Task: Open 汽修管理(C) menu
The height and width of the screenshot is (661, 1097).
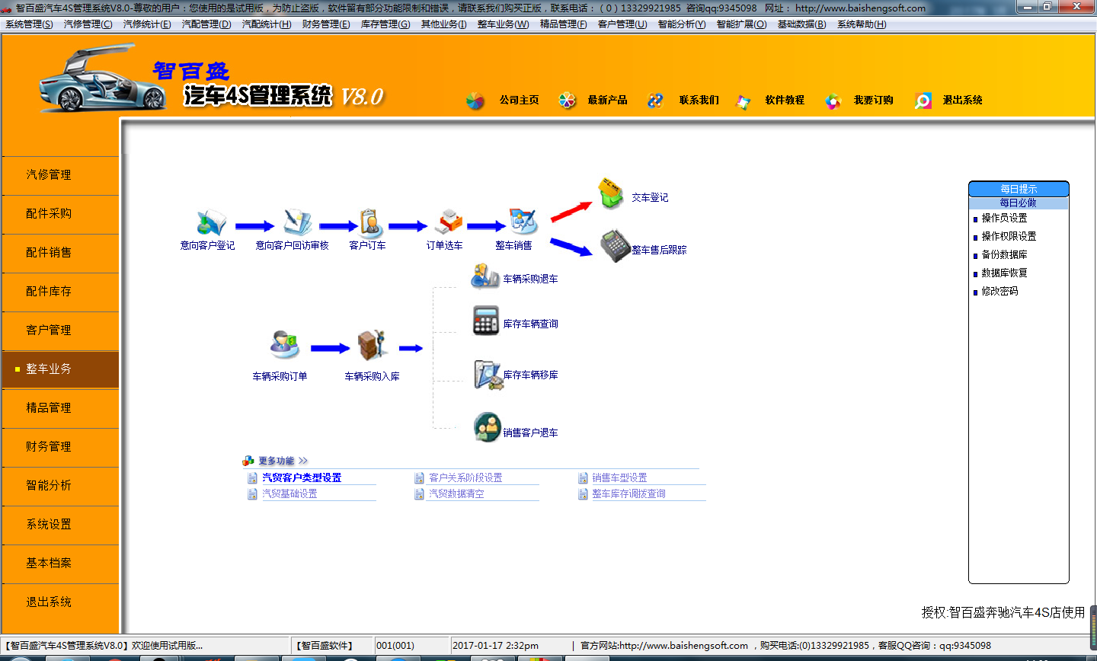Action: point(88,24)
